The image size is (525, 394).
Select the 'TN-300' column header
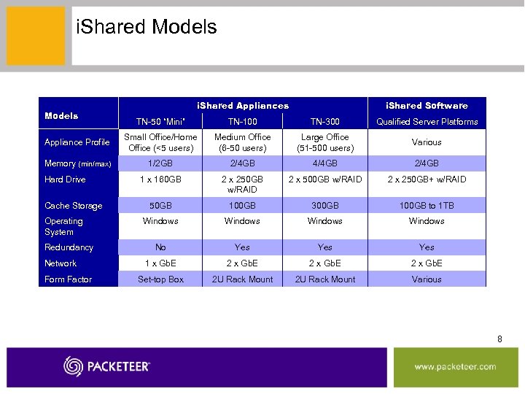(324, 122)
